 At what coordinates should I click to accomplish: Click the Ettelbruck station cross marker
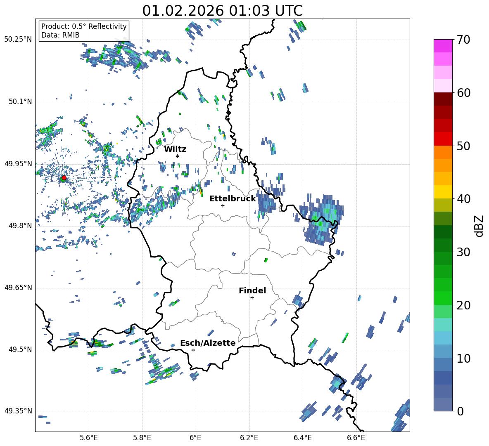(x=223, y=205)
